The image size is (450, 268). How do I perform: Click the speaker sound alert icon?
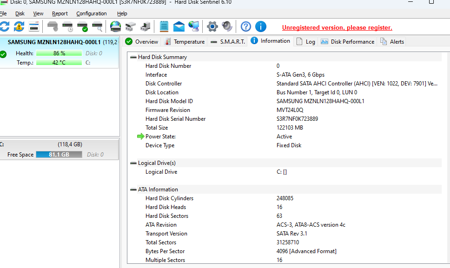coord(227,26)
